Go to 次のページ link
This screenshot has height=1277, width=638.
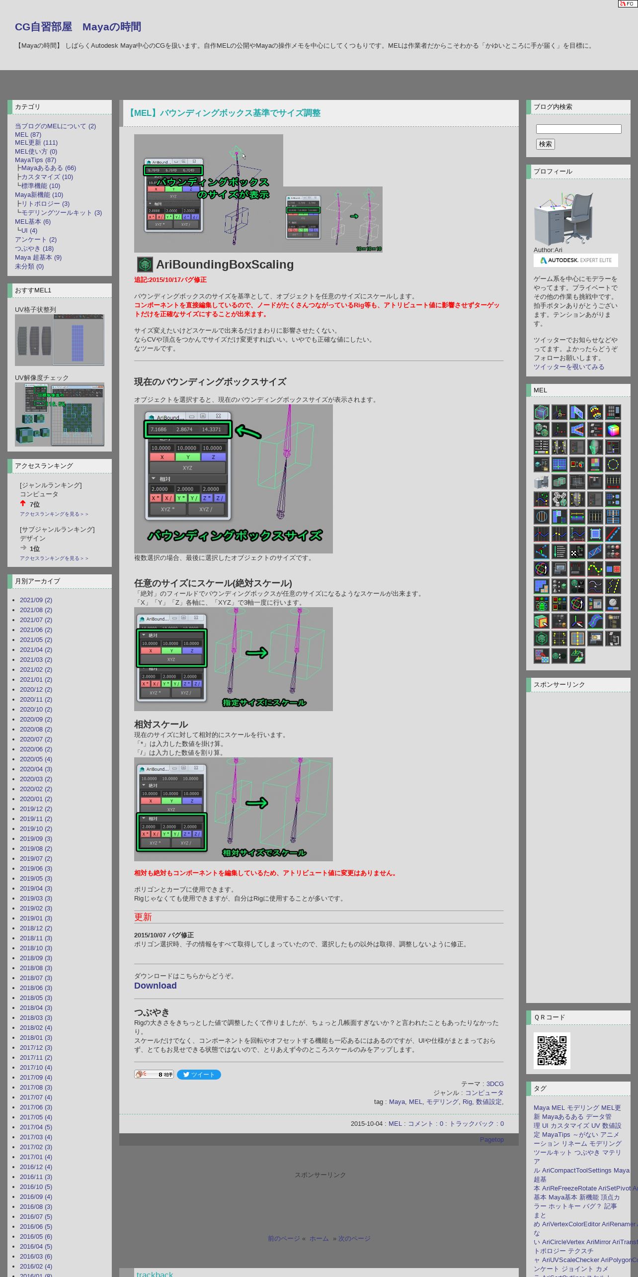coord(354,1238)
